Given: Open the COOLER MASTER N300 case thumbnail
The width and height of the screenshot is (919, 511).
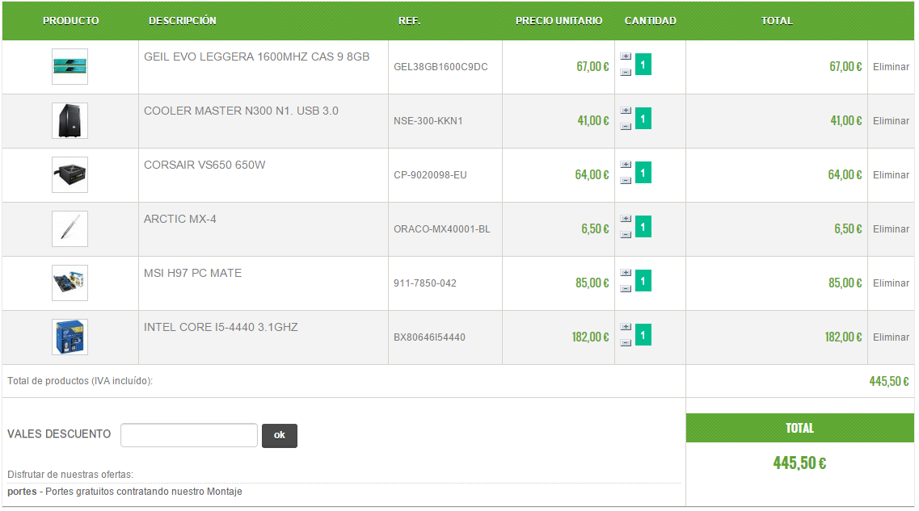Looking at the screenshot, I should [70, 120].
